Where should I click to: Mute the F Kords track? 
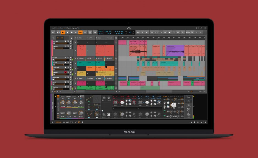pos(70,72)
